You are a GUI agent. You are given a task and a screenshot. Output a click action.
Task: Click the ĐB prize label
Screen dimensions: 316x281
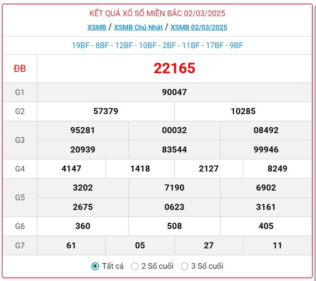tap(20, 69)
